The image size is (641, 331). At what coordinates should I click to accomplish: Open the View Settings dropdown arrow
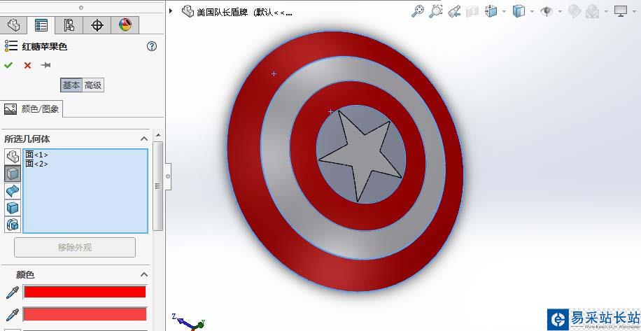point(635,11)
